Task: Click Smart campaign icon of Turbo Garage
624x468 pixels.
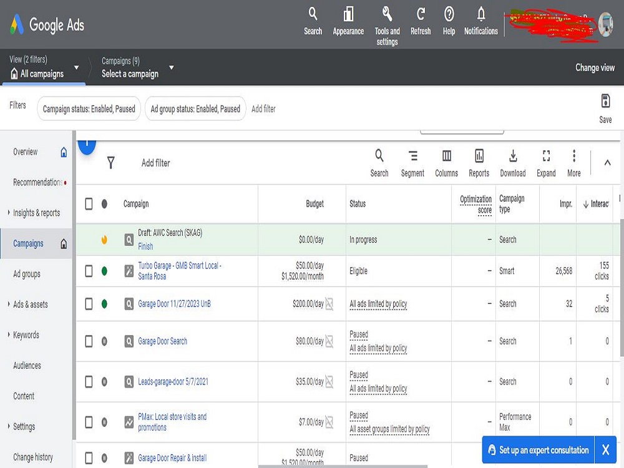Action: 129,271
